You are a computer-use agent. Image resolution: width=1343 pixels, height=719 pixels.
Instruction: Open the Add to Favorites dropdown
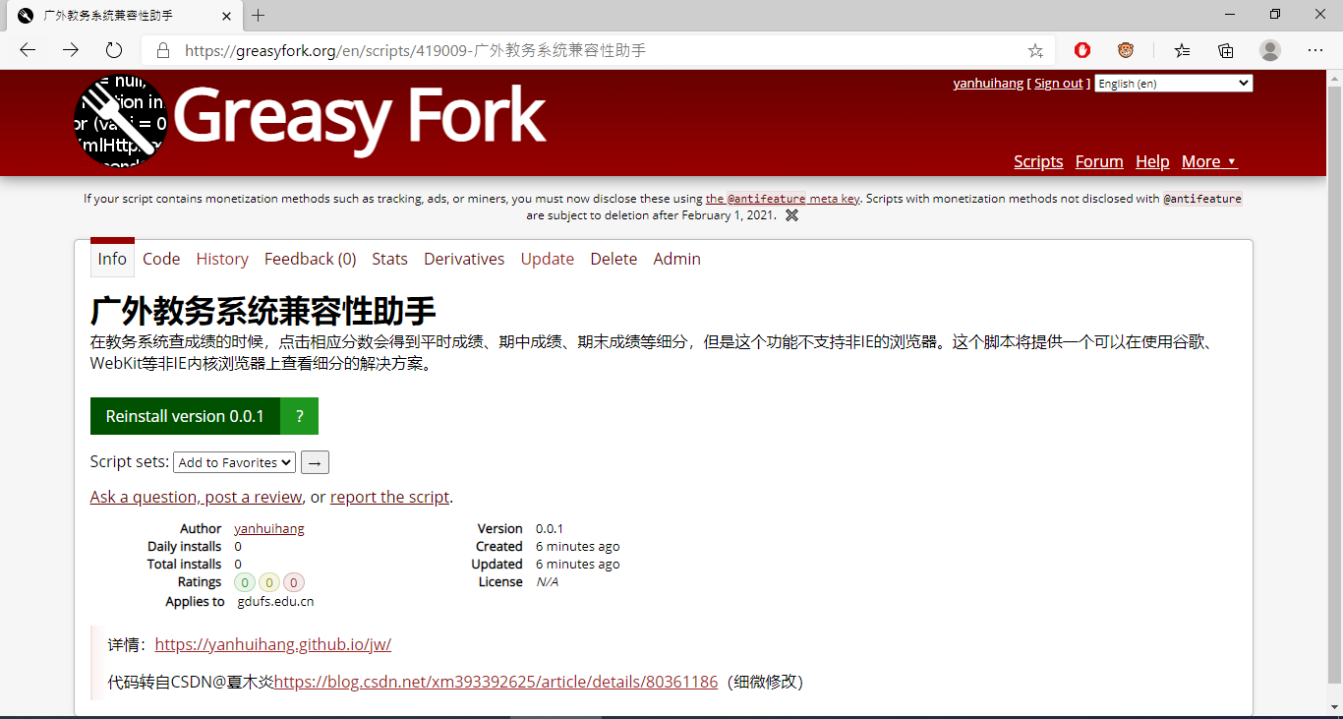pos(234,462)
